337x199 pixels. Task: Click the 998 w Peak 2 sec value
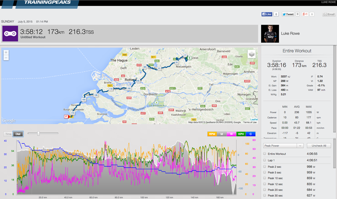311,167
